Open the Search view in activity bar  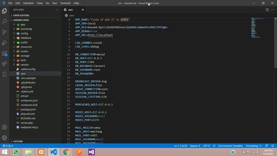tap(4, 21)
